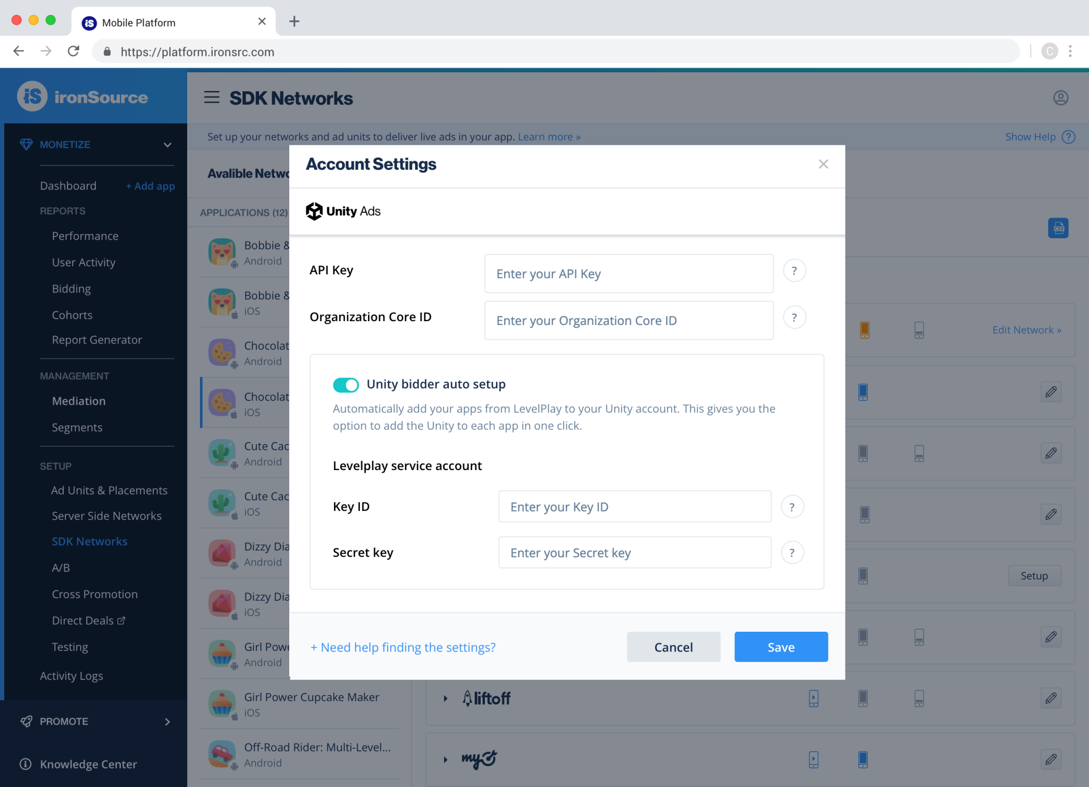Save the Unity Ads account settings
Screen dimensions: 1089x787
[x=781, y=647]
